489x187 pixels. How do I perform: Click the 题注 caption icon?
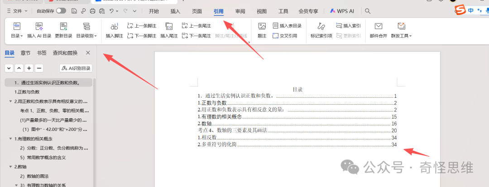click(x=262, y=27)
